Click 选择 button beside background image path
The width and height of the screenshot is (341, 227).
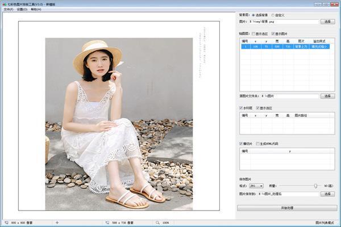(x=328, y=21)
